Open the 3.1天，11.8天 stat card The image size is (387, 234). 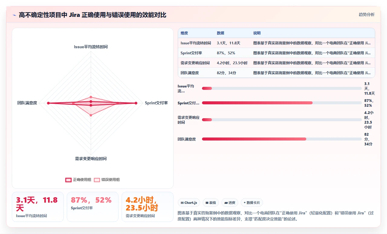[38, 207]
